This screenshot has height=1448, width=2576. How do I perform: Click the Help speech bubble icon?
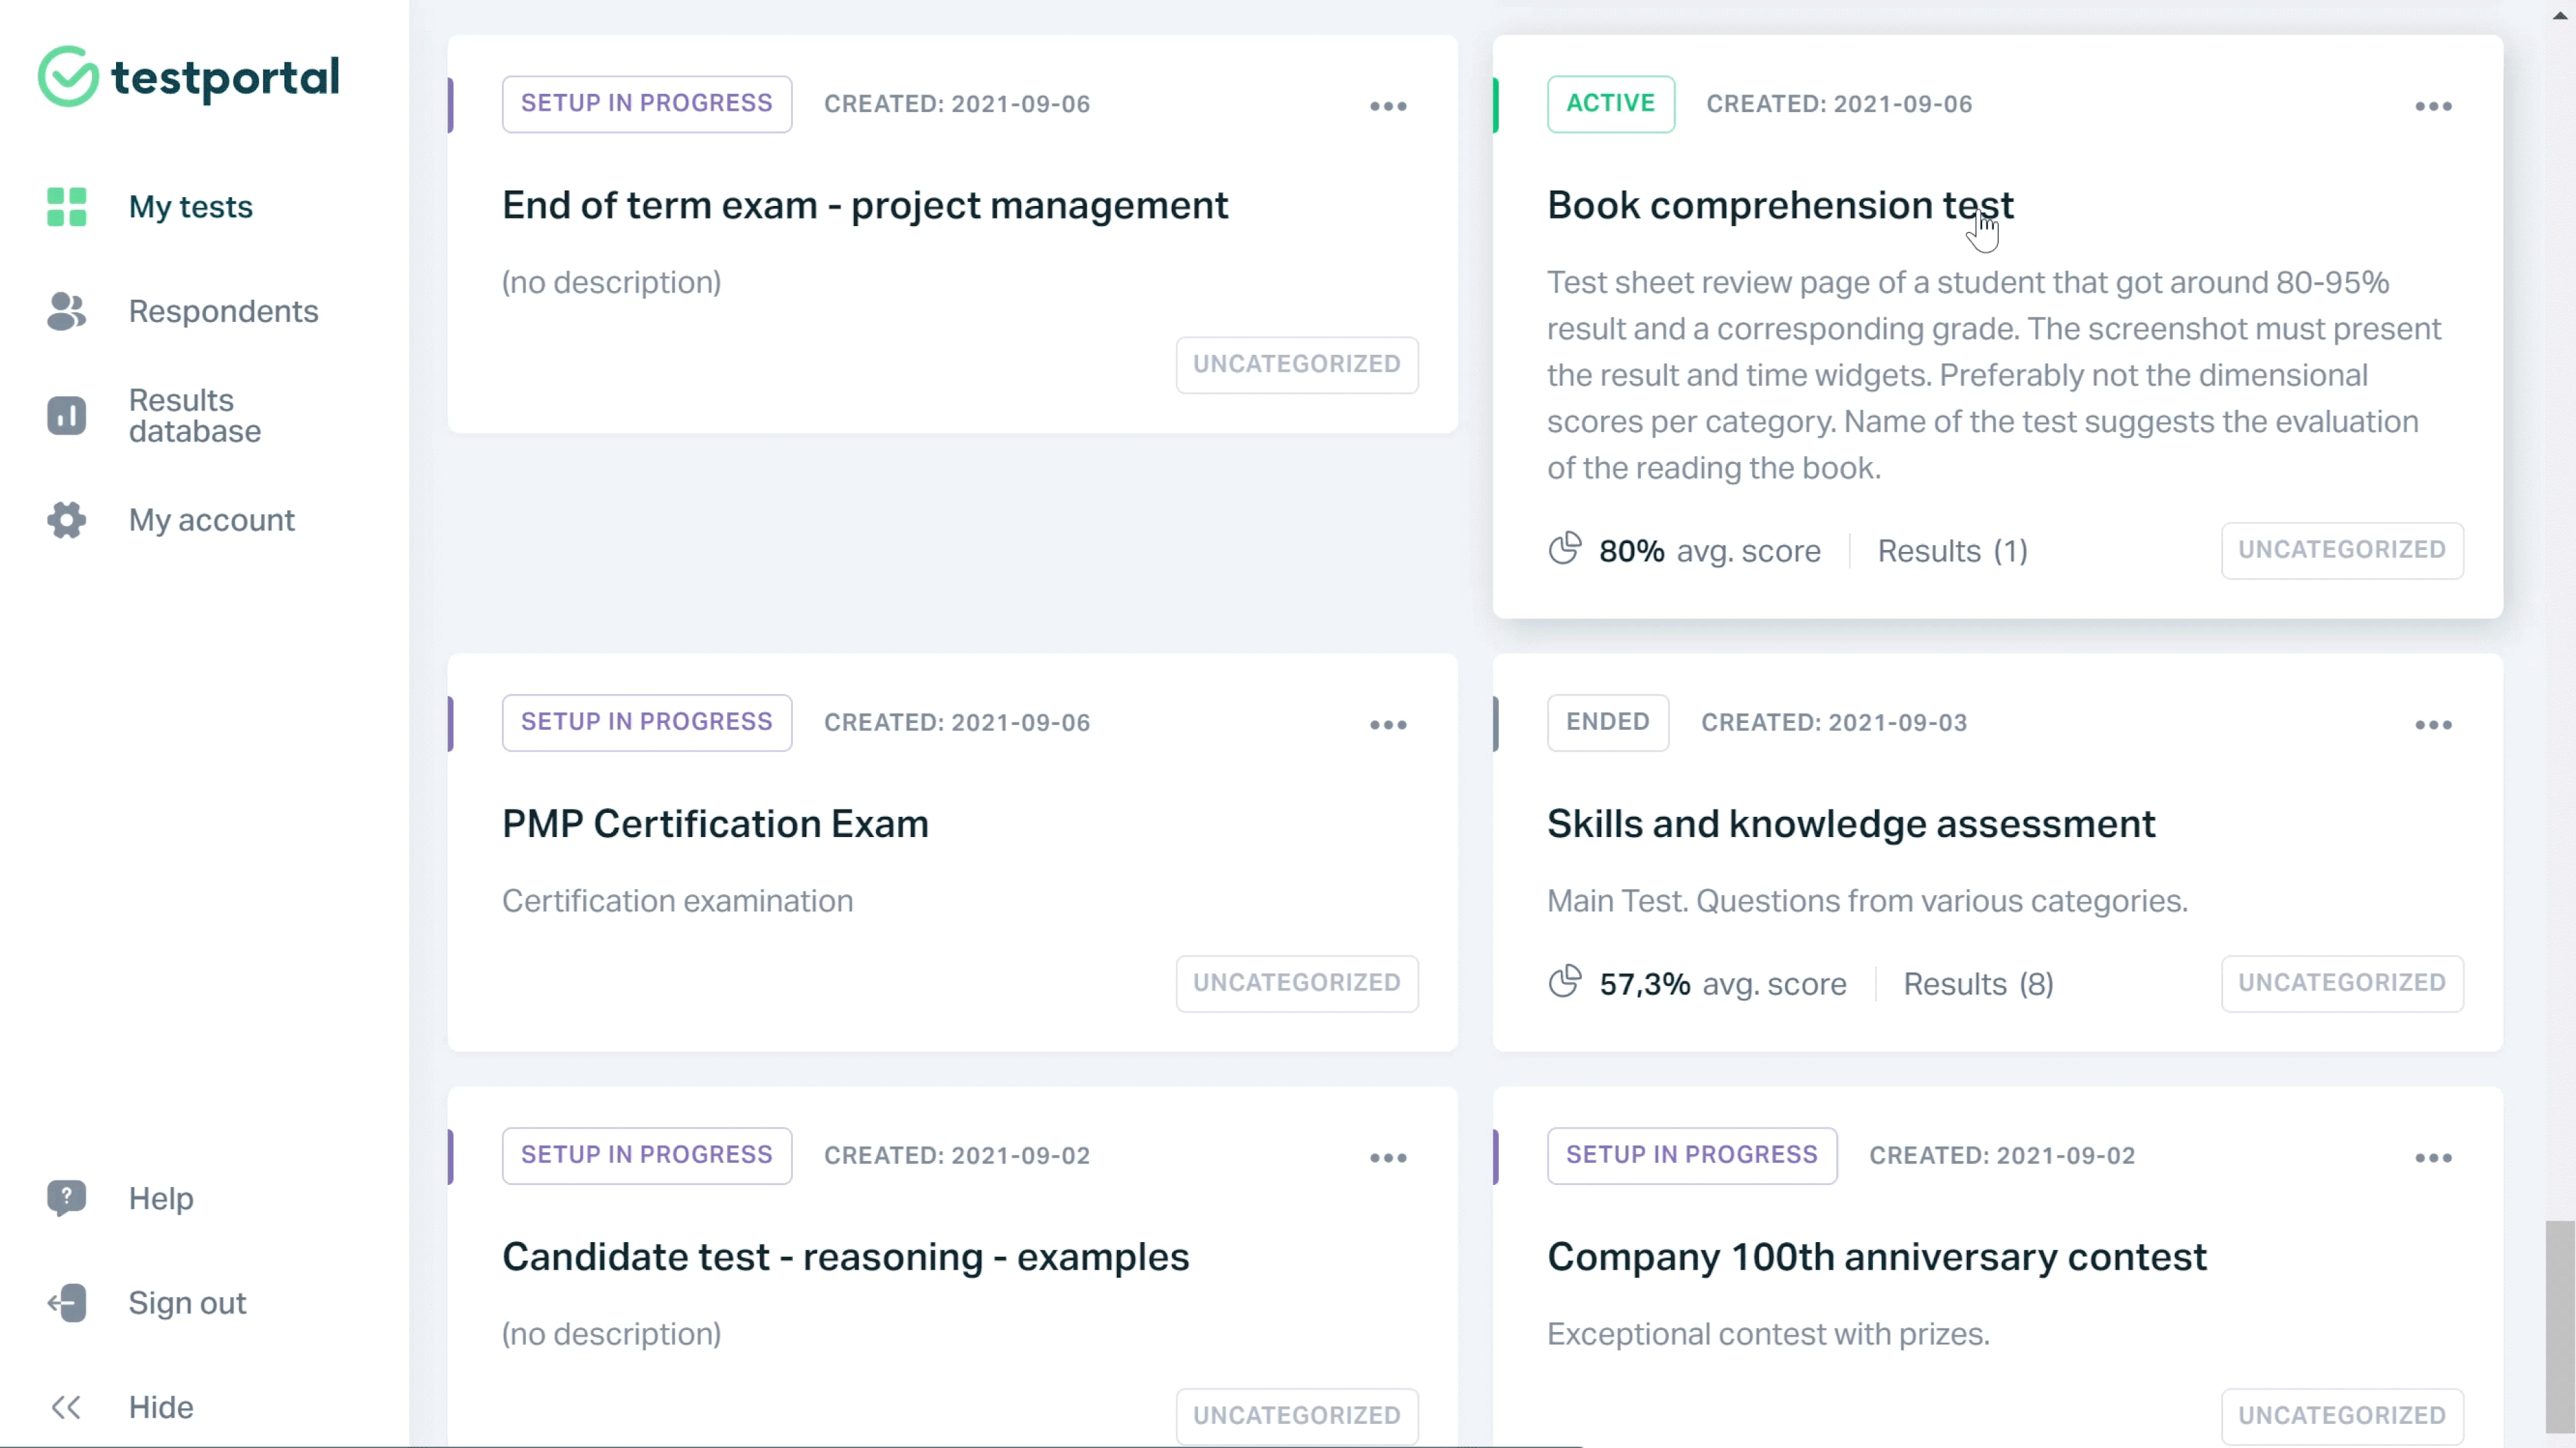(x=66, y=1197)
